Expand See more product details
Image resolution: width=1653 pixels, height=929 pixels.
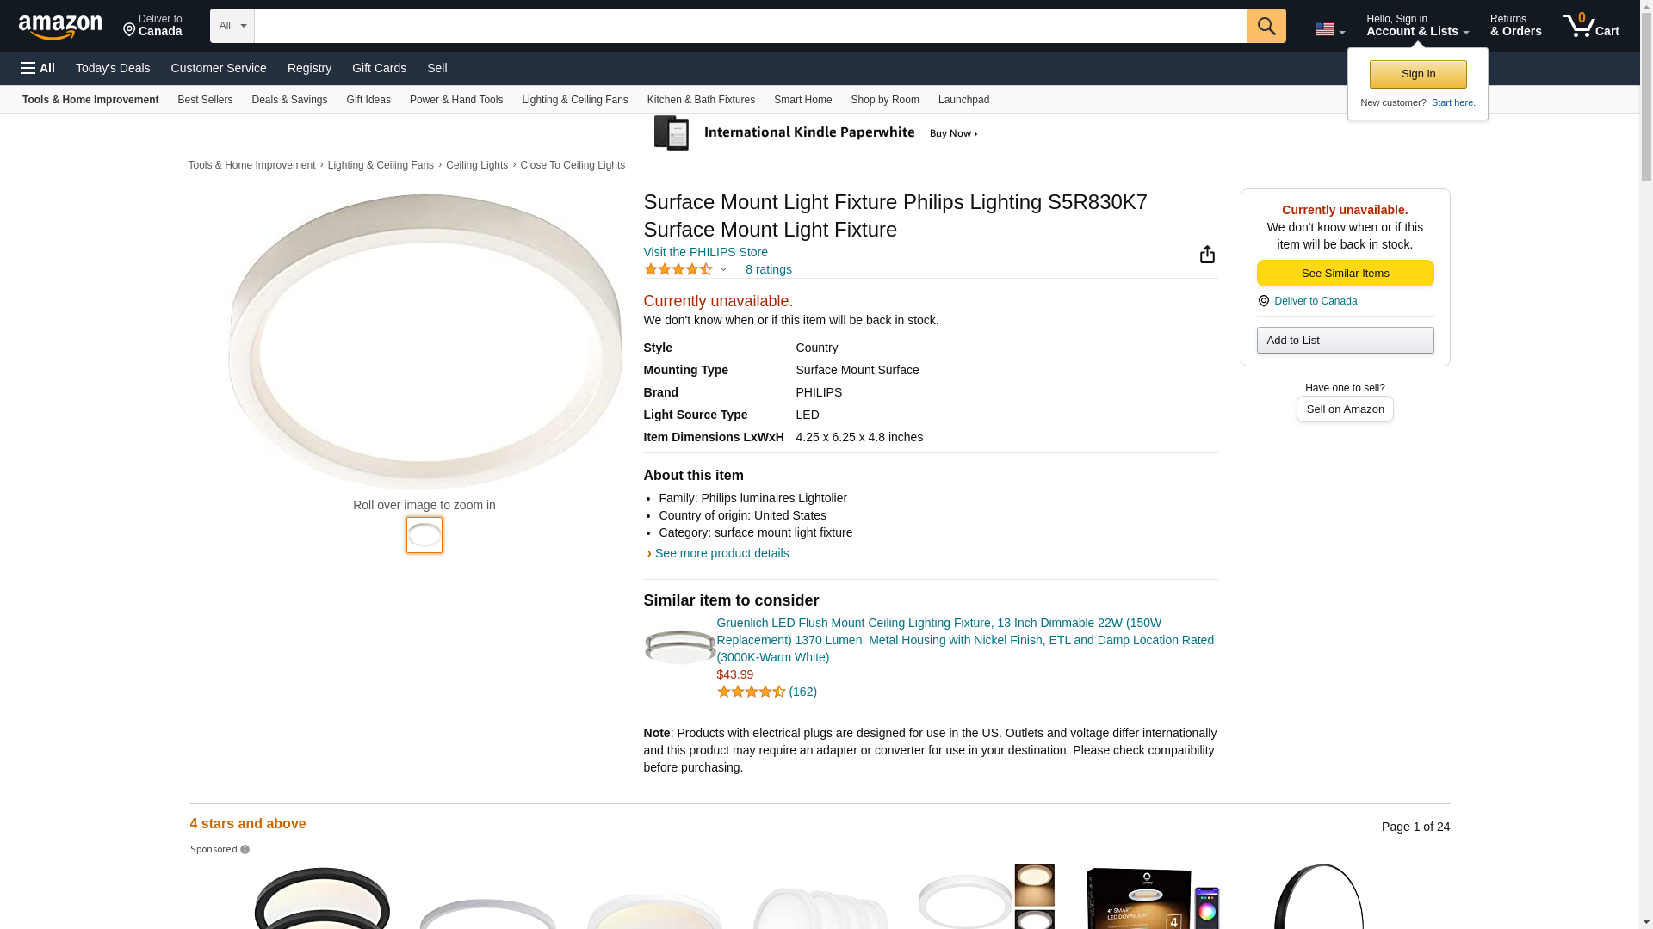coord(721,553)
